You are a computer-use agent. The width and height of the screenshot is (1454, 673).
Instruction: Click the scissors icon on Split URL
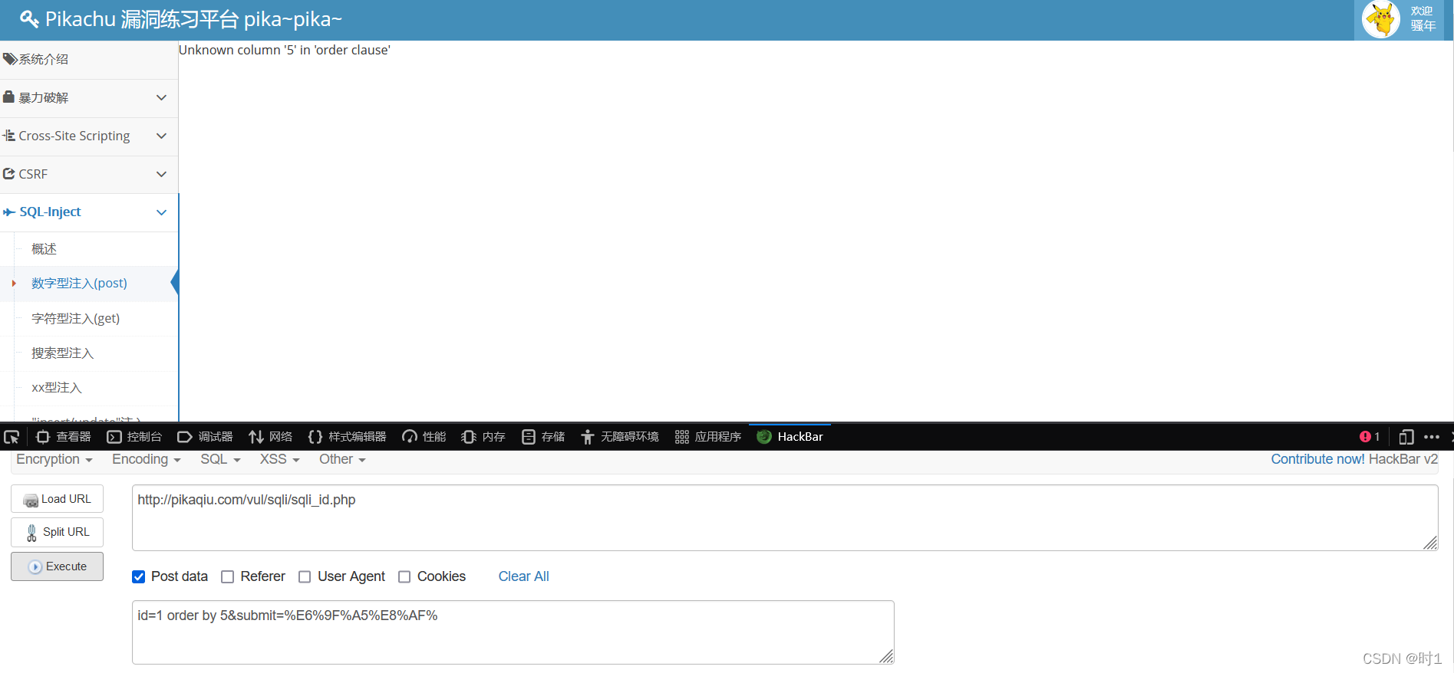click(x=31, y=533)
